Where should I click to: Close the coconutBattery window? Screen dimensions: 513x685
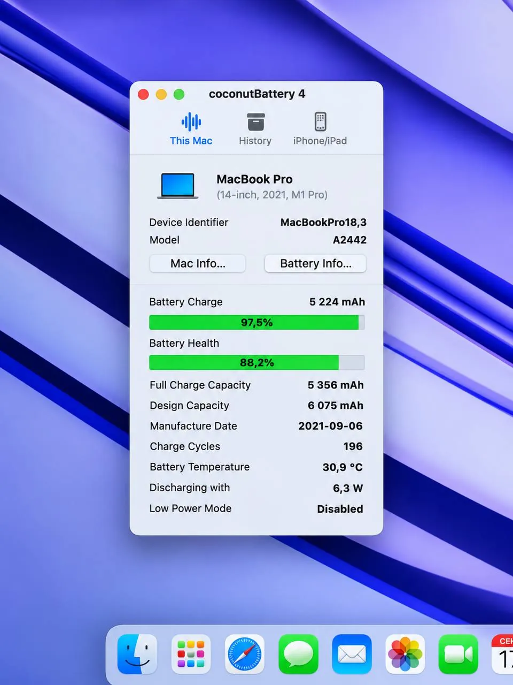tap(143, 94)
